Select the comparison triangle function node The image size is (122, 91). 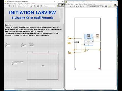point(88,50)
